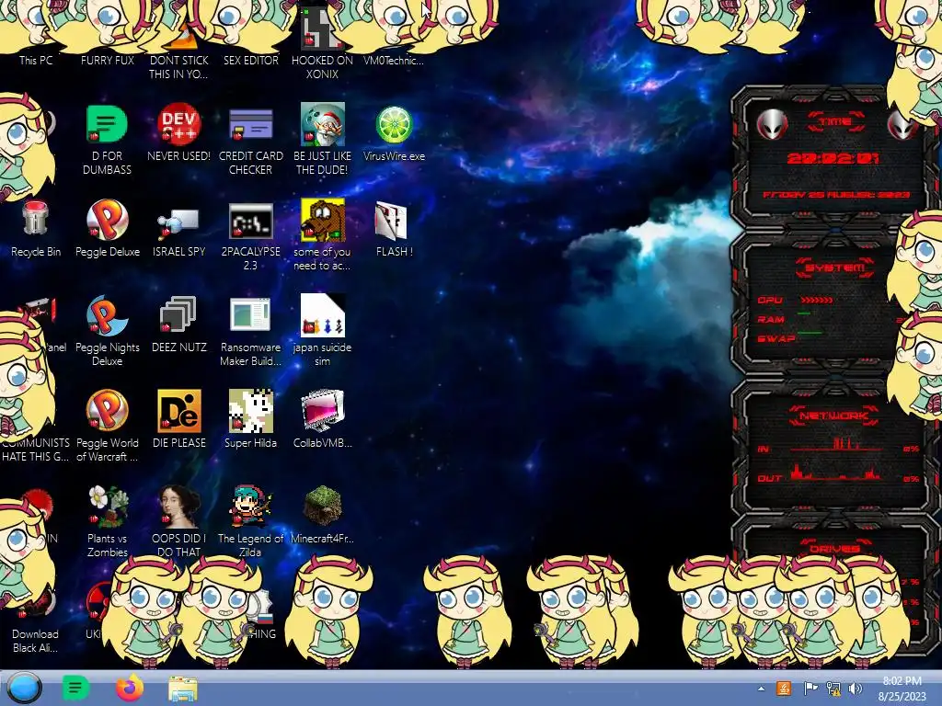Launch Peggle Nights Deluxe shortcut
Screen dimensions: 942x706
pyautogui.click(x=107, y=315)
